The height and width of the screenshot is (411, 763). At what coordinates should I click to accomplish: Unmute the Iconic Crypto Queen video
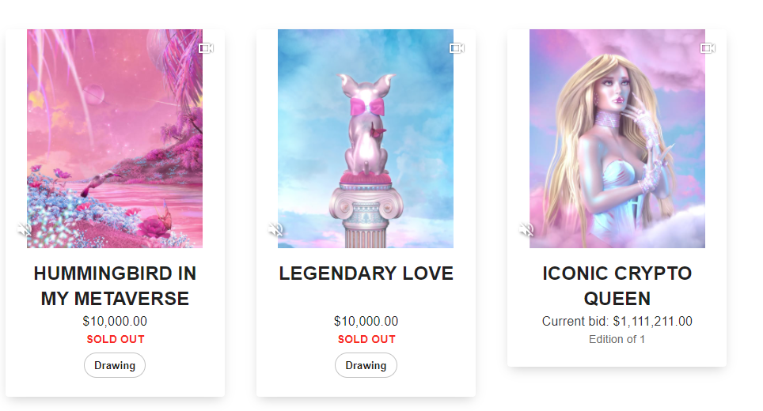coord(526,229)
